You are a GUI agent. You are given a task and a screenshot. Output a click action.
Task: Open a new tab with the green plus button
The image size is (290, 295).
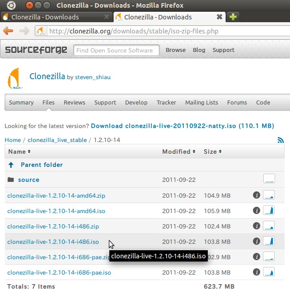click(x=233, y=17)
